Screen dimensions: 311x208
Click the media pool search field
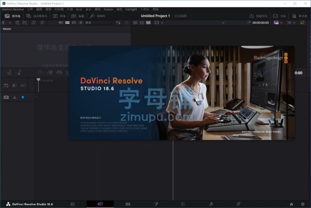pos(99,23)
